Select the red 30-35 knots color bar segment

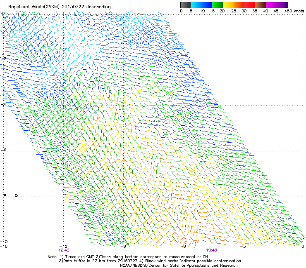[250, 5]
